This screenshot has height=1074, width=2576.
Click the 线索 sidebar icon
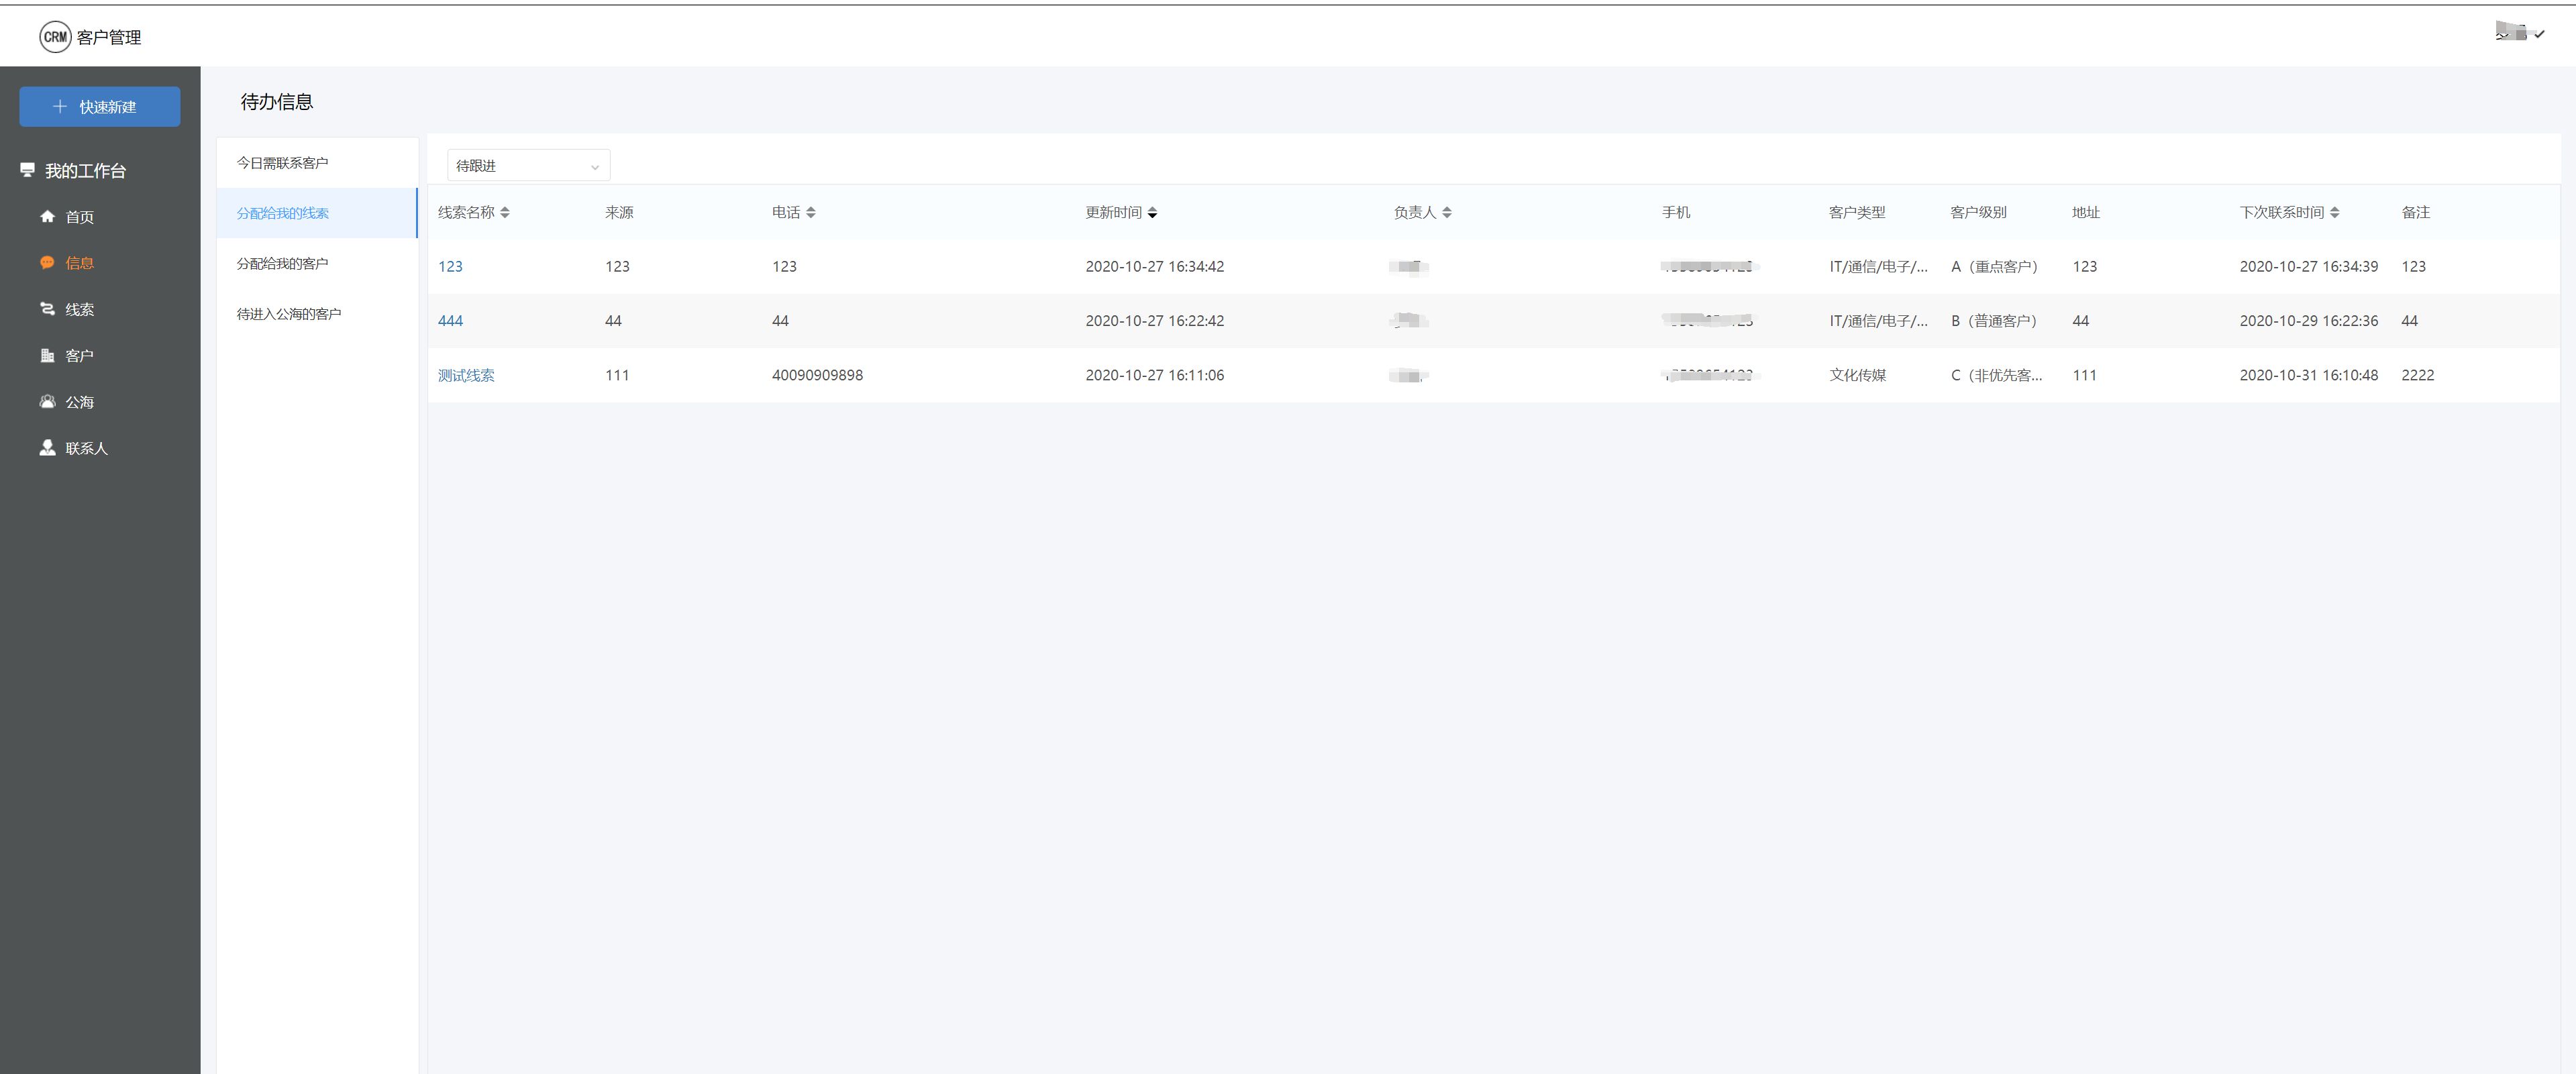pos(47,309)
